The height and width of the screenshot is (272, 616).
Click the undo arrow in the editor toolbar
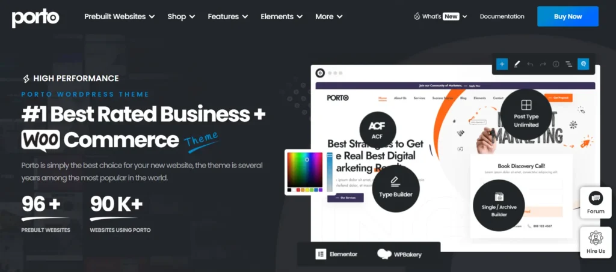(530, 64)
